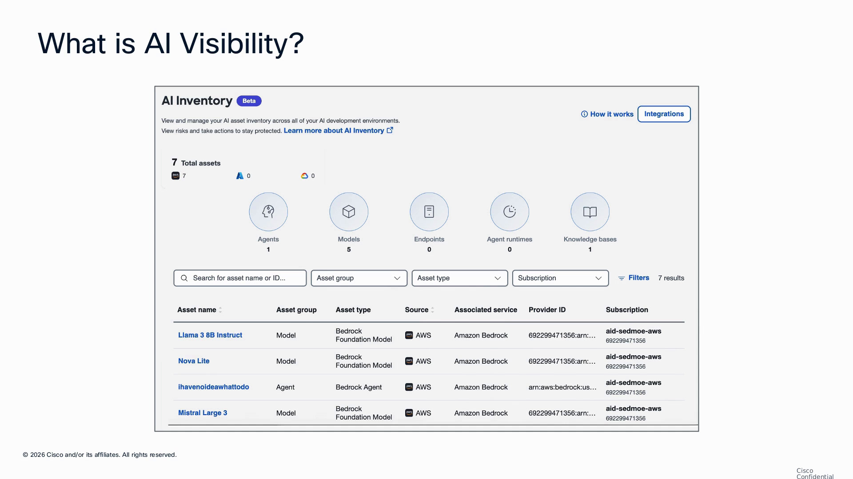Click the AWS icon in Llama 3 8B Instruct row

click(x=409, y=335)
